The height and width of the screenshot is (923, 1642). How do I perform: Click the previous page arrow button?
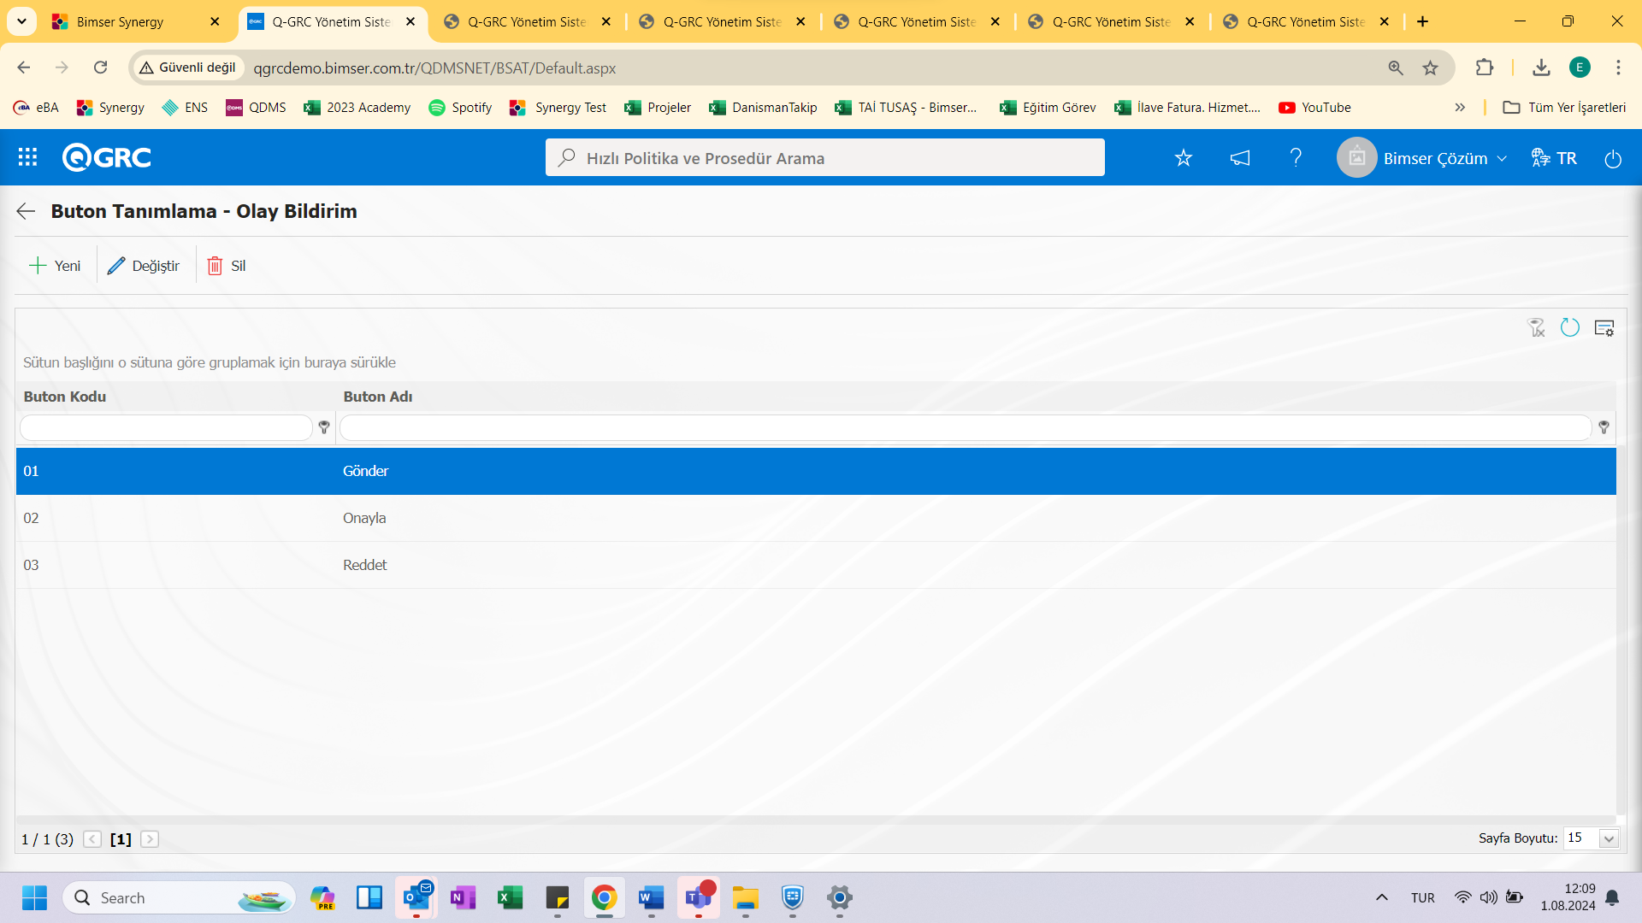tap(92, 838)
